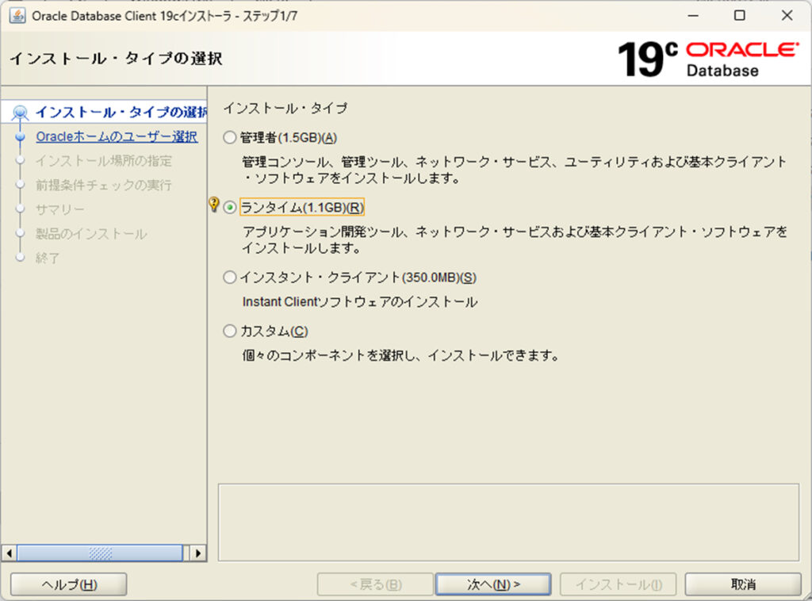Click the empty message area at bottom
This screenshot has height=601, width=812.
(x=507, y=522)
